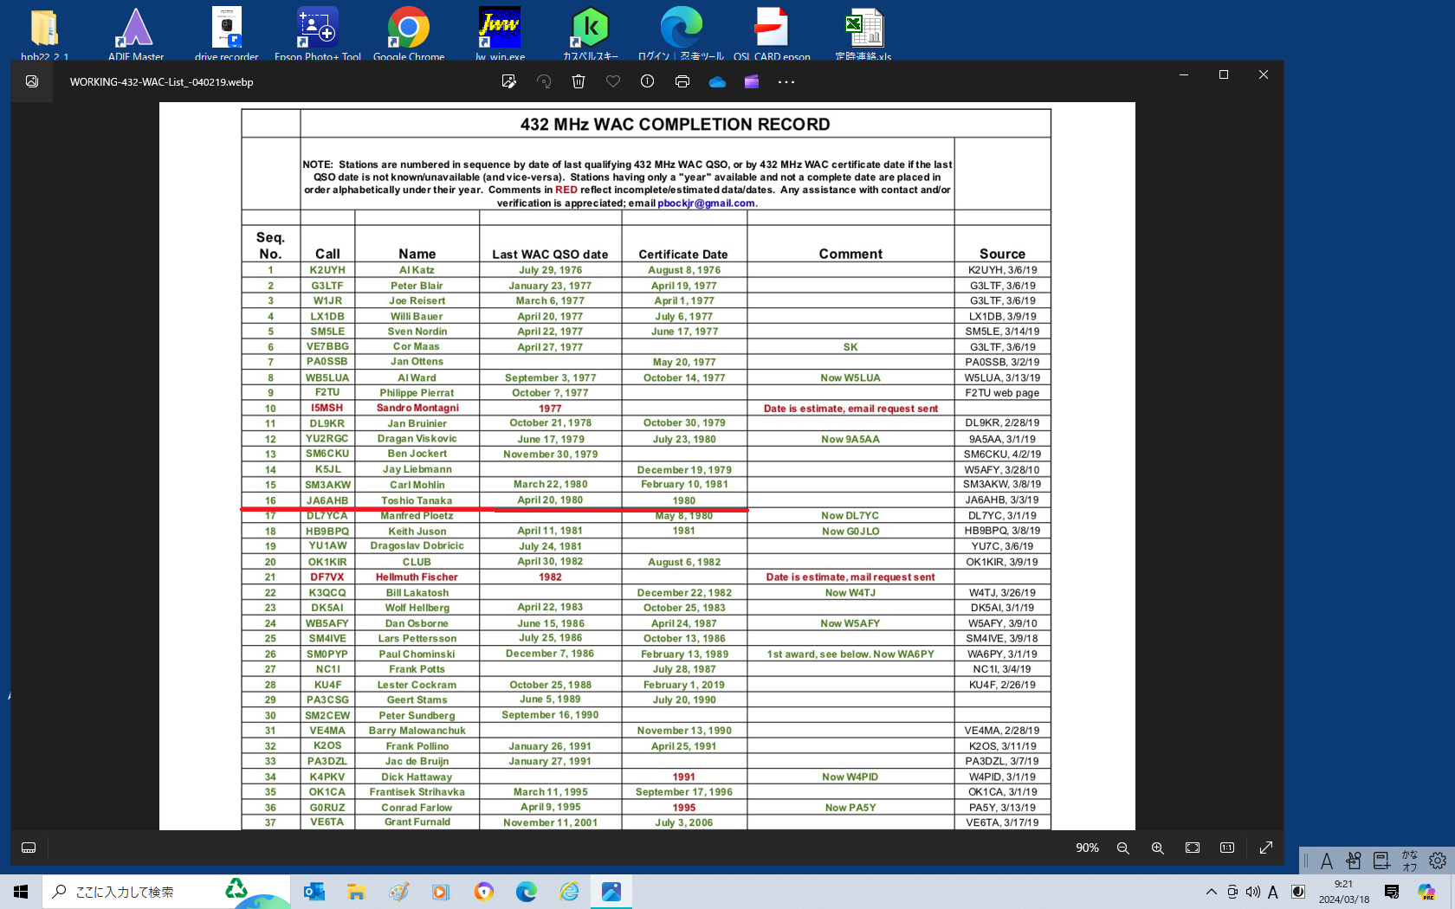
Task: Delete the image with the trash icon
Action: pyautogui.click(x=579, y=81)
